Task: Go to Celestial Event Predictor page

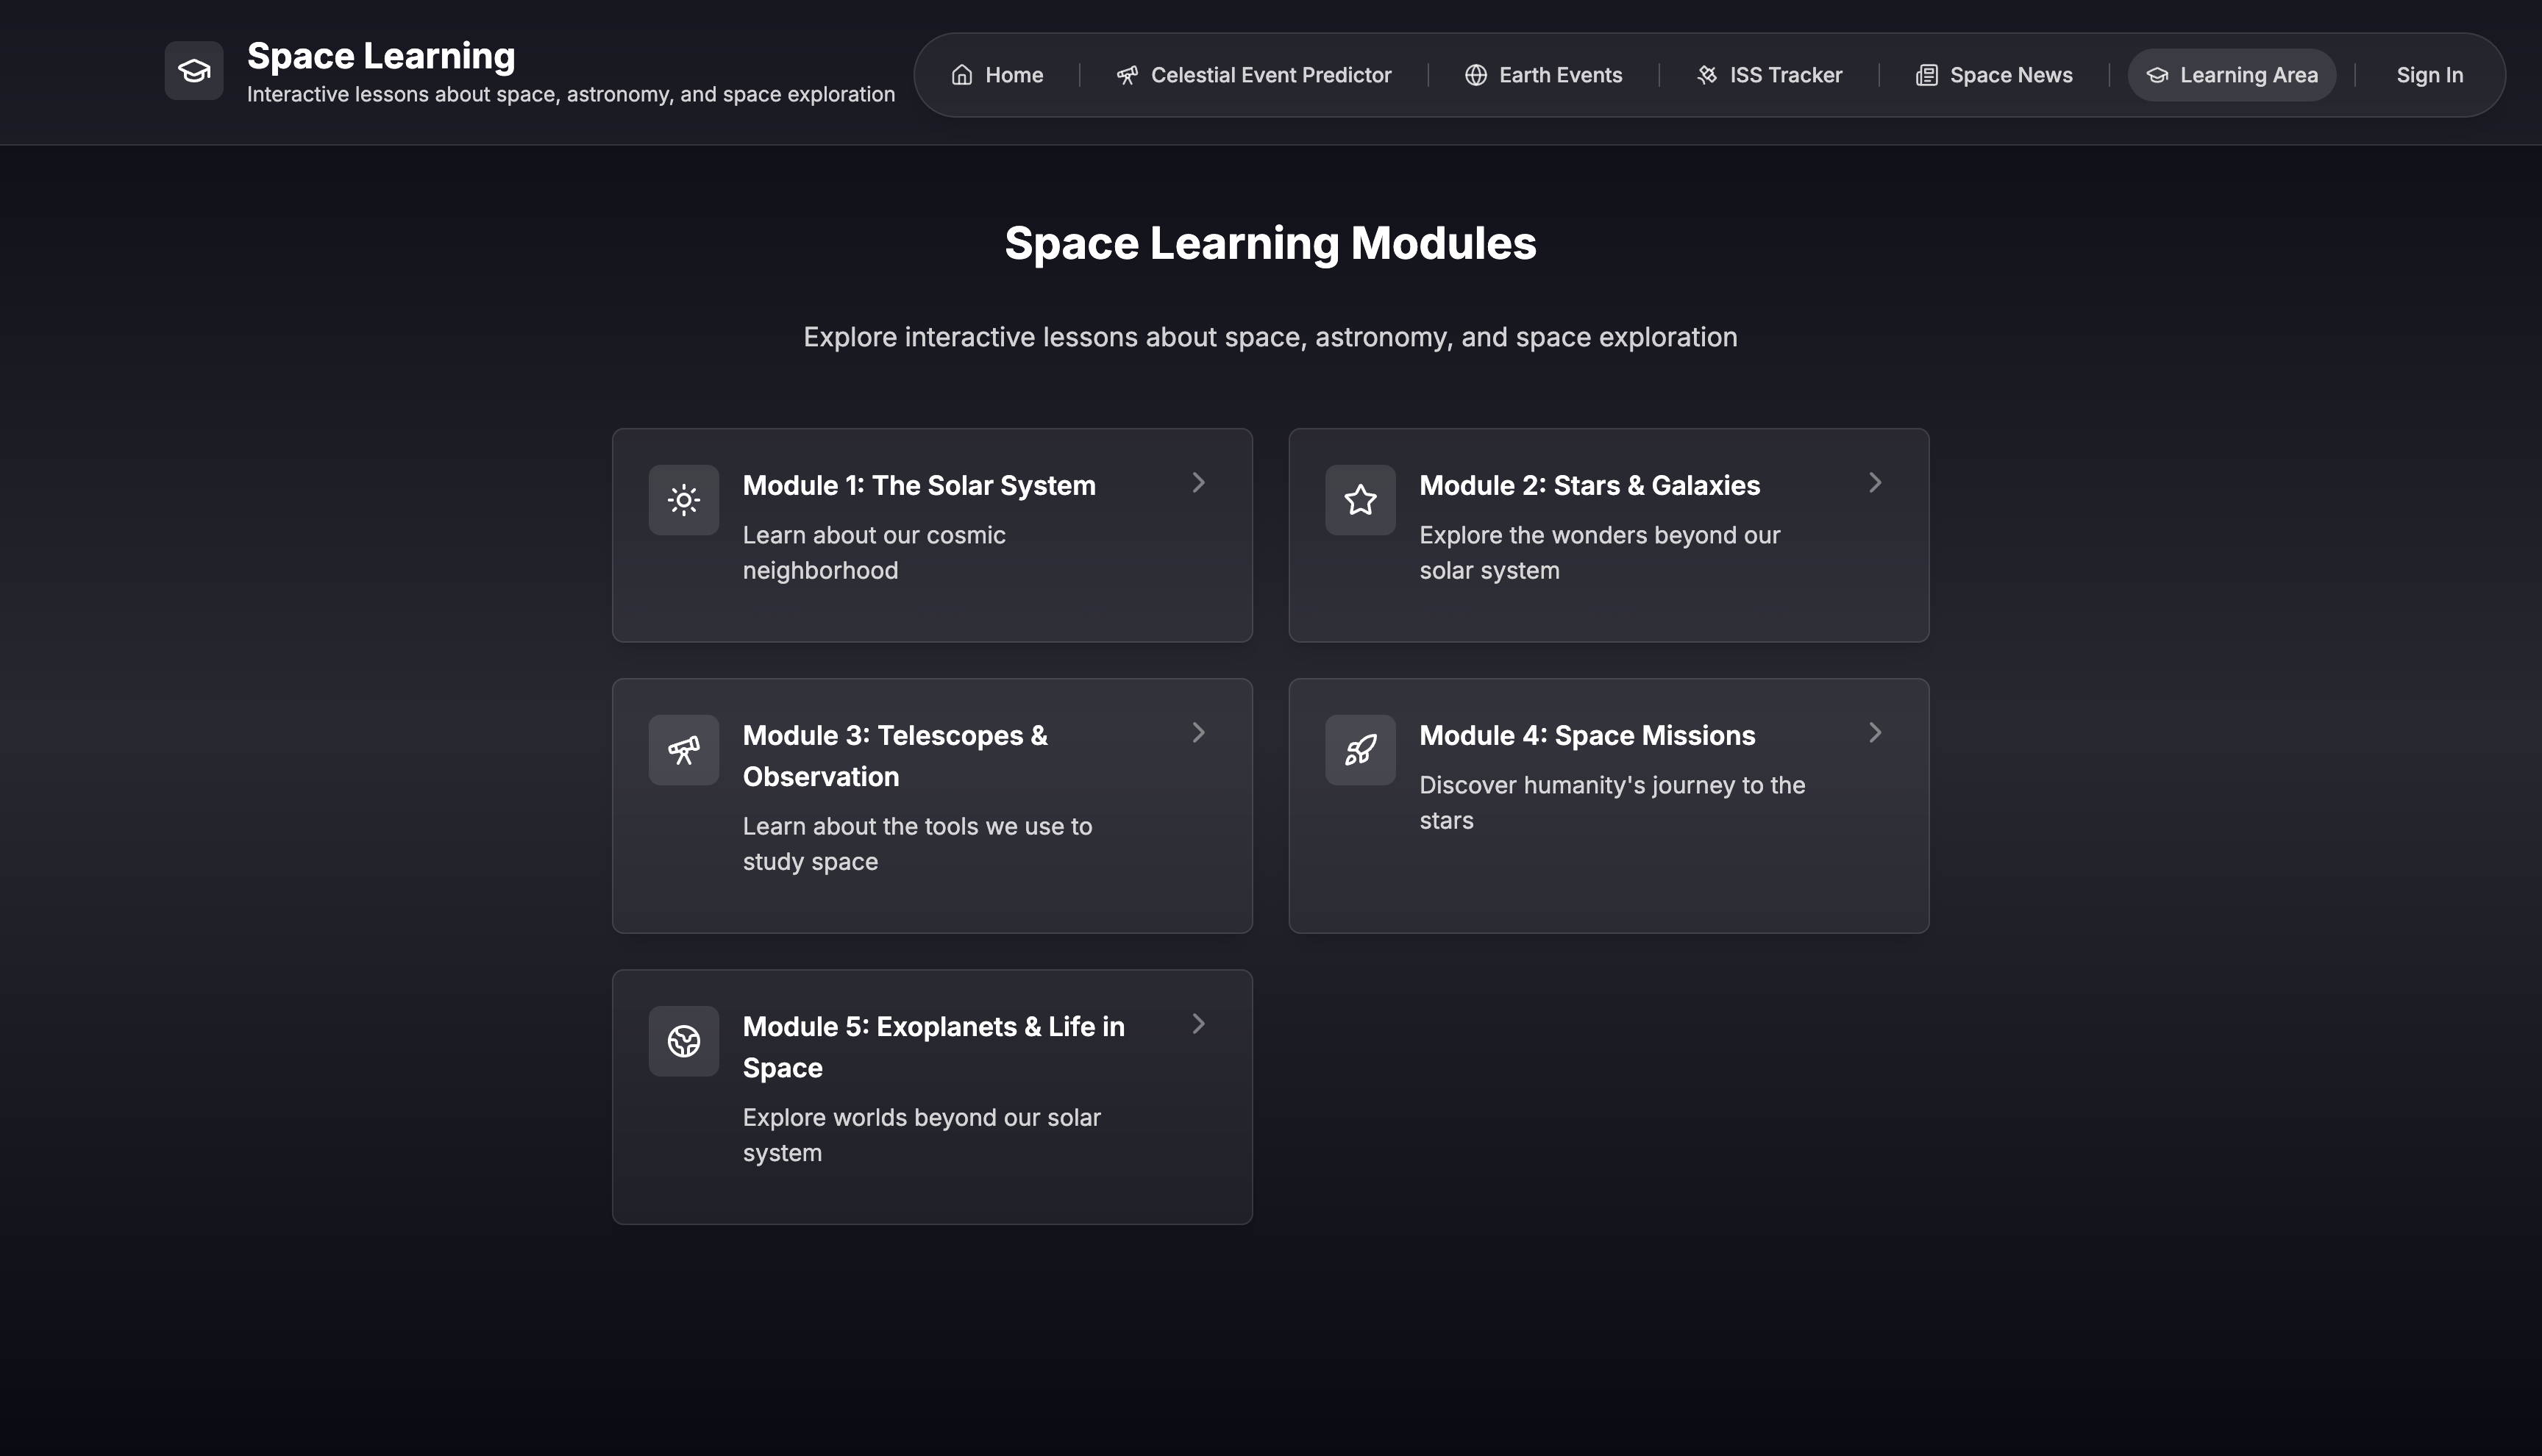Action: 1254,75
